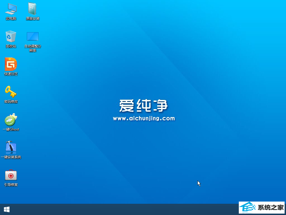Open the Windows Start menu
The height and width of the screenshot is (215, 286).
coord(7,209)
